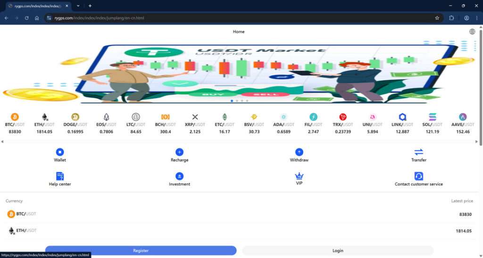Image resolution: width=483 pixels, height=258 pixels.
Task: Open a new browser tab
Action: pos(90,6)
